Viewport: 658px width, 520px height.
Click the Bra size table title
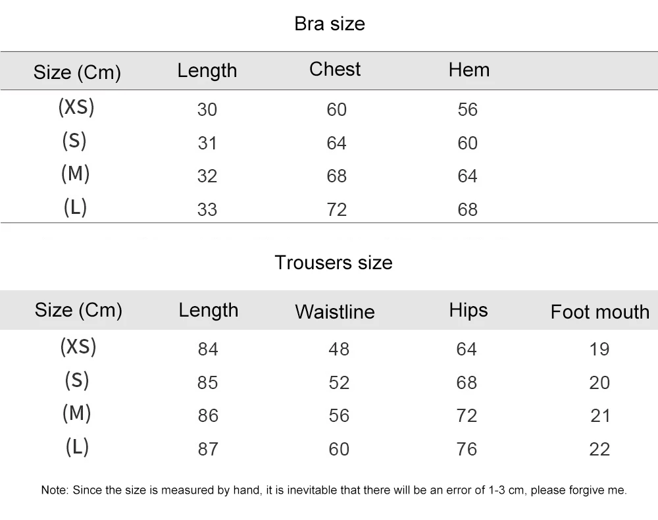[329, 24]
